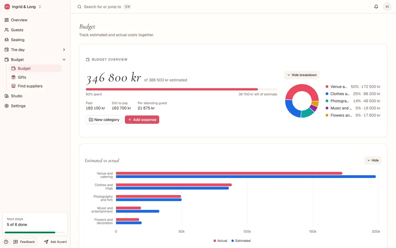
Task: Click the Search for or jump to field
Action: [104, 7]
